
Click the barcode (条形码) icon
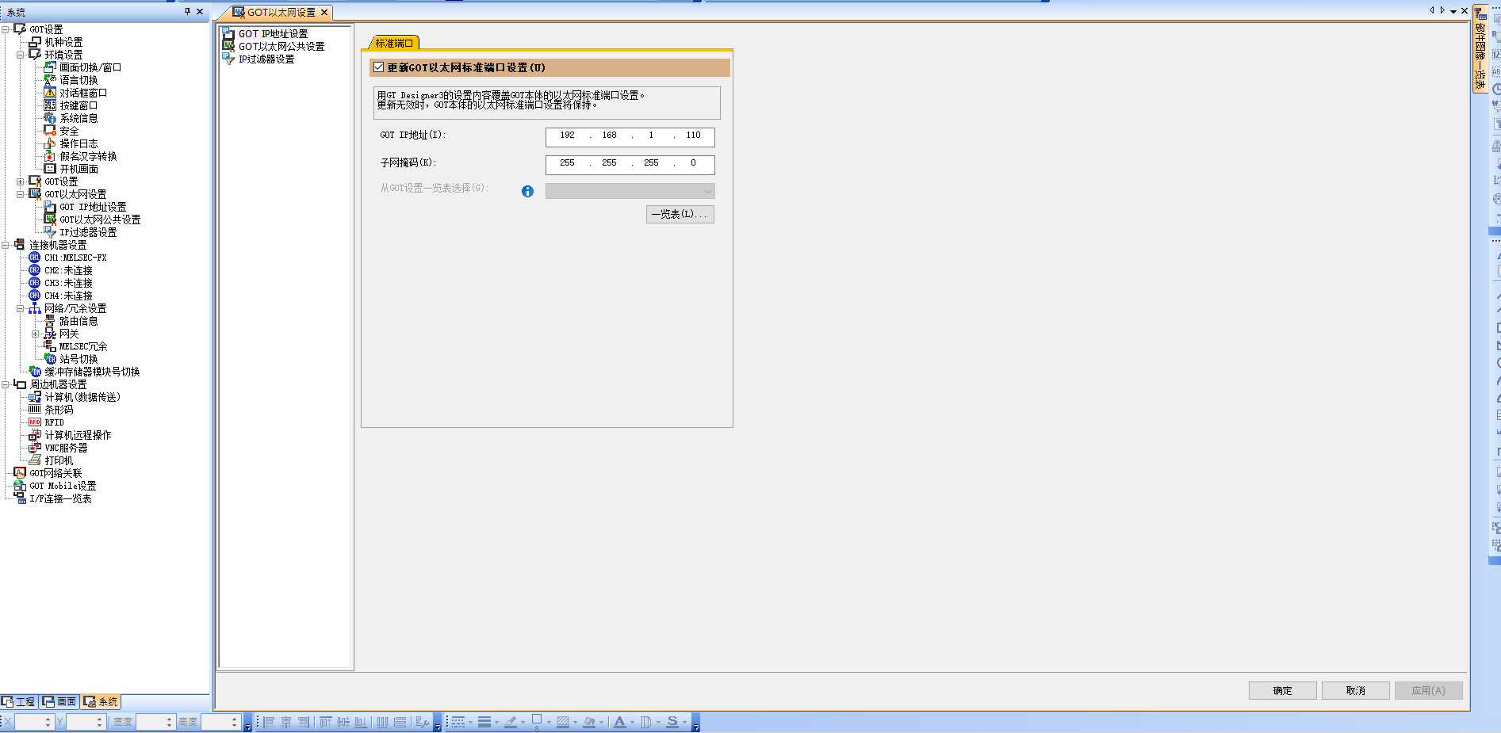[x=35, y=410]
